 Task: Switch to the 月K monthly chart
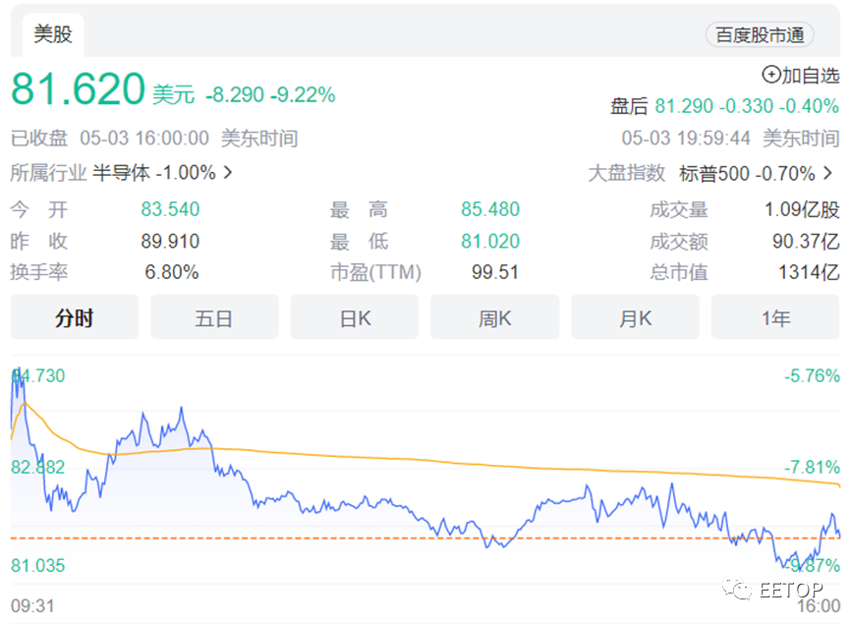[635, 316]
